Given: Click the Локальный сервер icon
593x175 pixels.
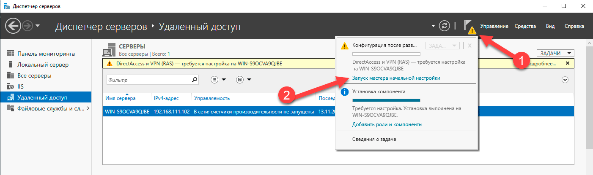Looking at the screenshot, I should [11, 65].
